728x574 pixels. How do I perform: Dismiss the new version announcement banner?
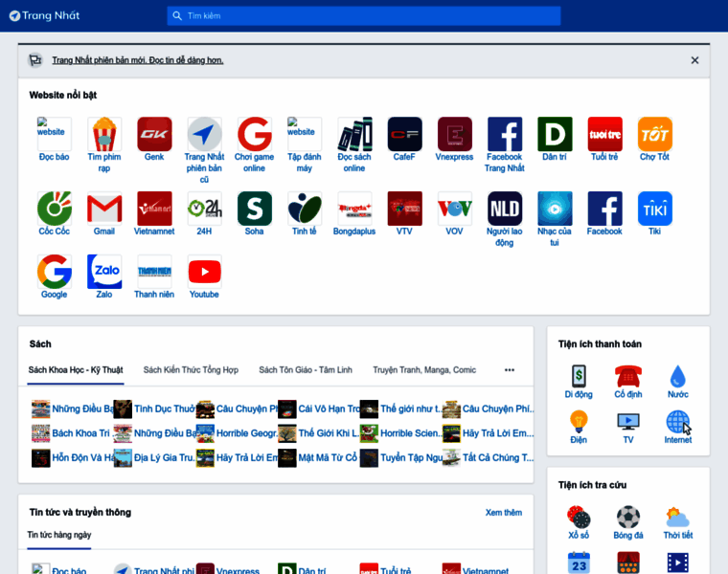[694, 60]
